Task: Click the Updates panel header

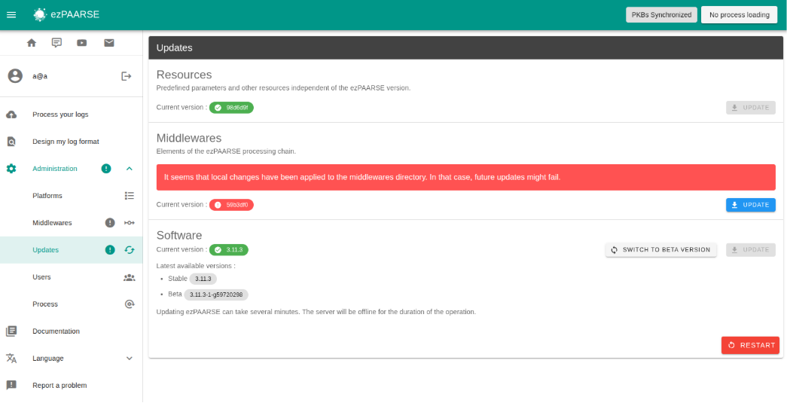Action: click(465, 47)
